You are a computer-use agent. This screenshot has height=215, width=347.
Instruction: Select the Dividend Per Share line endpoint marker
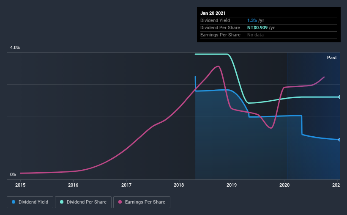339,97
